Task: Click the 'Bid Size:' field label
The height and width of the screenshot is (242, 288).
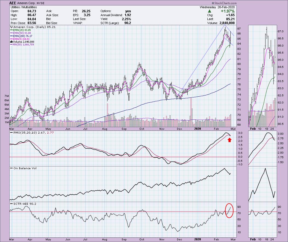Action: [x=52, y=23]
